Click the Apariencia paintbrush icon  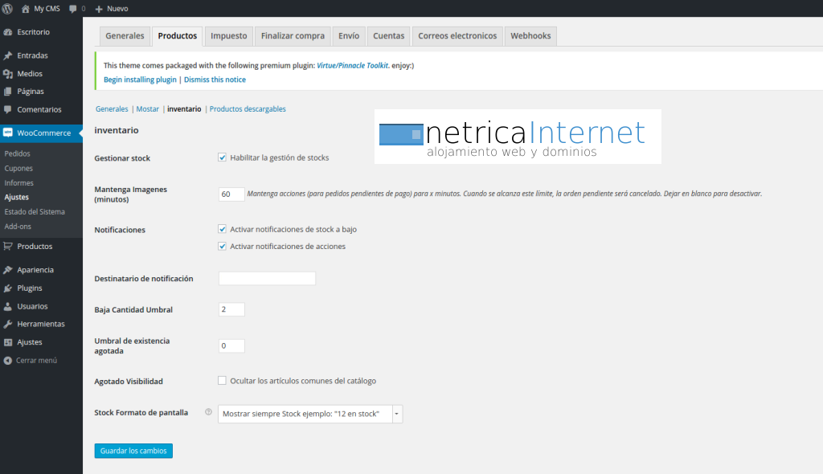[x=8, y=270]
